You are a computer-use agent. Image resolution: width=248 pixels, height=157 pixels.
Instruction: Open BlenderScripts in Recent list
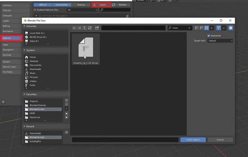[x=43, y=138]
